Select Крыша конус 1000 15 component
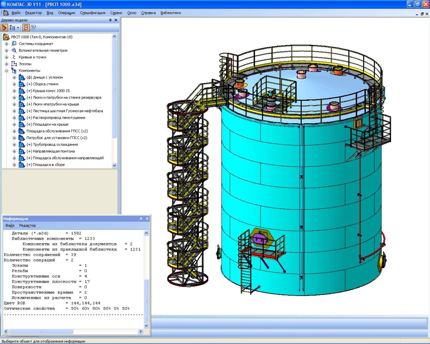Viewport: 430px width, 344px height. [48, 91]
